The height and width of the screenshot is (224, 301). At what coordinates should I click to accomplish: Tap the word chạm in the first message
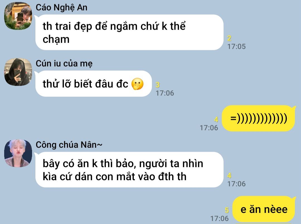click(x=56, y=40)
